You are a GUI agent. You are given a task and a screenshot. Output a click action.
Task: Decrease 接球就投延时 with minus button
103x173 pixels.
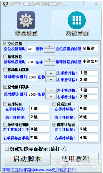[x=49, y=64]
